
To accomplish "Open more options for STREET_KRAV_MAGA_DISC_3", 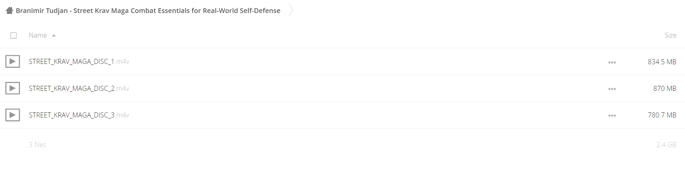I will pyautogui.click(x=612, y=115).
